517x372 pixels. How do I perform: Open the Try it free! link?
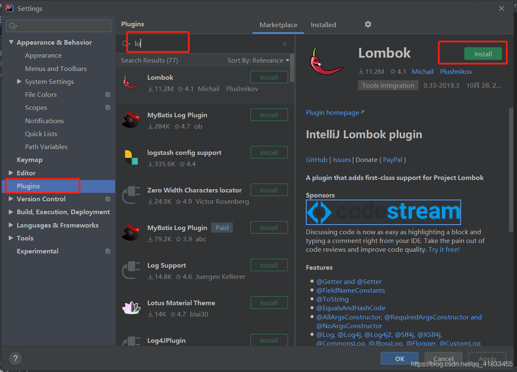point(444,249)
